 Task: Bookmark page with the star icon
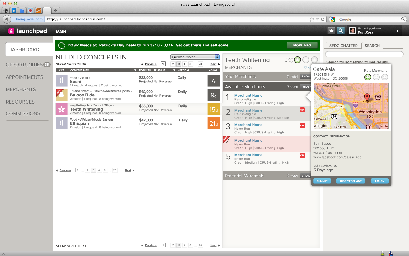(x=312, y=19)
